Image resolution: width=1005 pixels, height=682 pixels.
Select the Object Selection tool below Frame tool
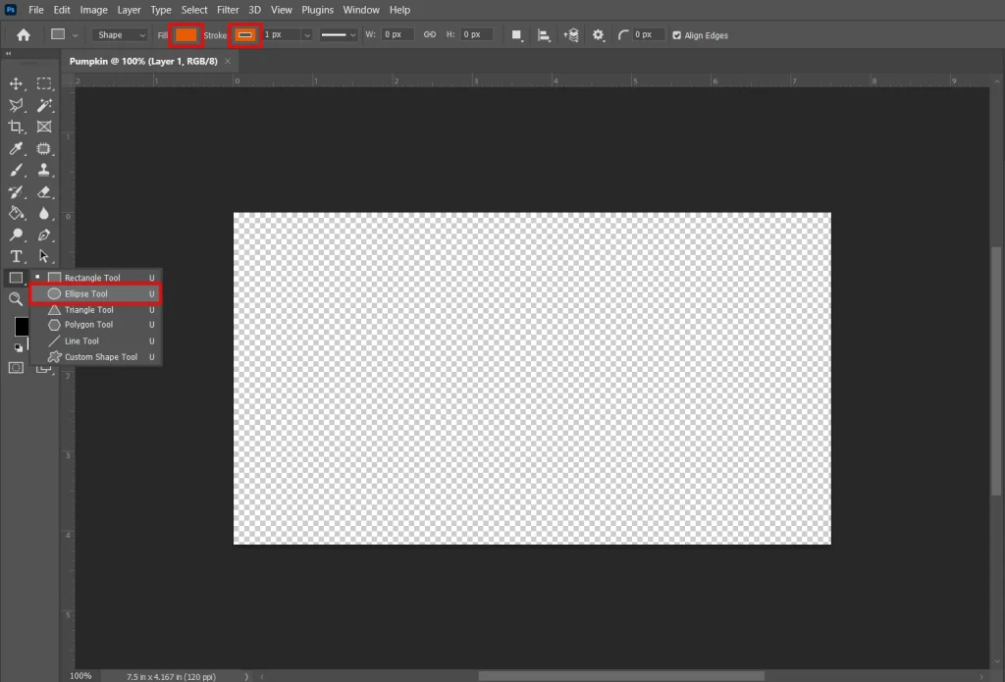point(43,149)
